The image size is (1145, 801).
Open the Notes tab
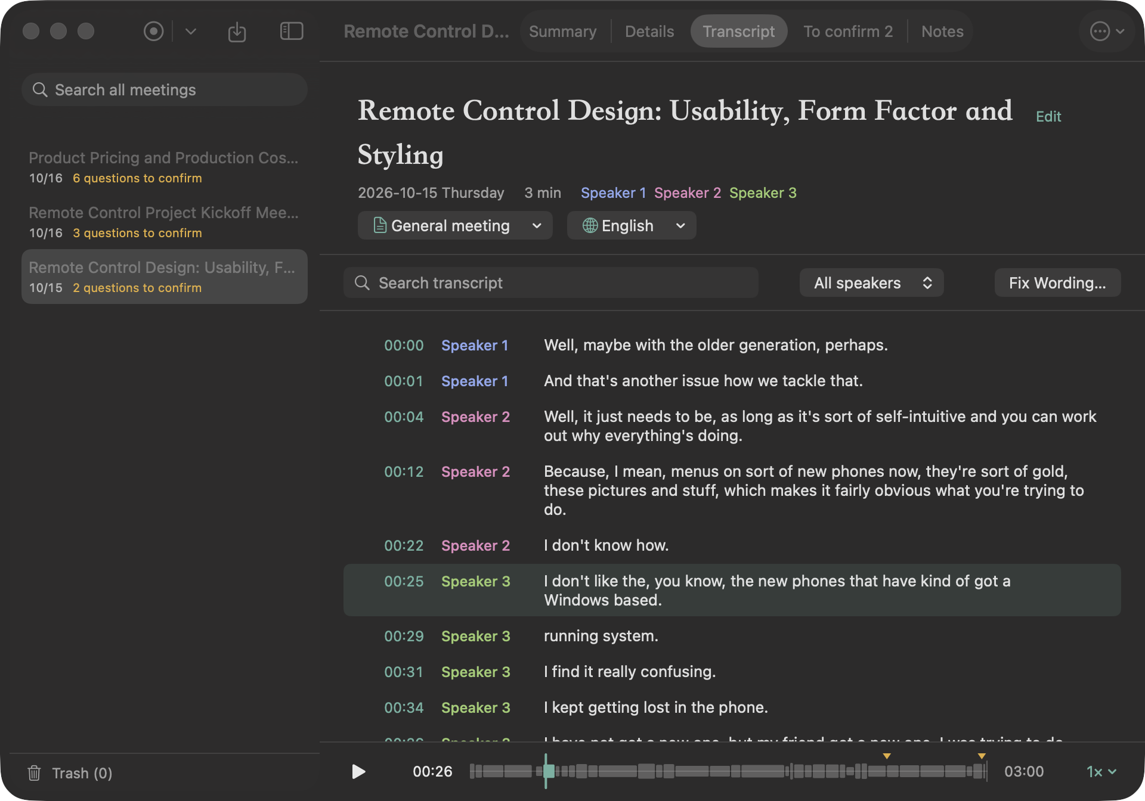pyautogui.click(x=942, y=31)
